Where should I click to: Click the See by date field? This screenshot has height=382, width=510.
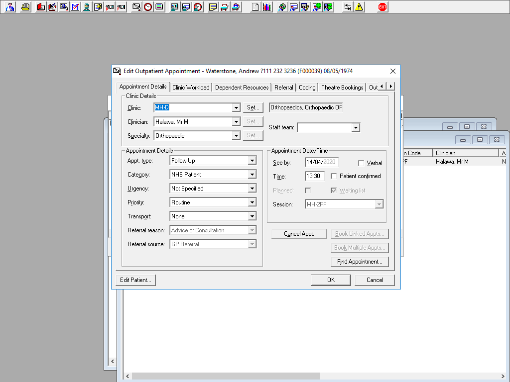click(x=321, y=162)
